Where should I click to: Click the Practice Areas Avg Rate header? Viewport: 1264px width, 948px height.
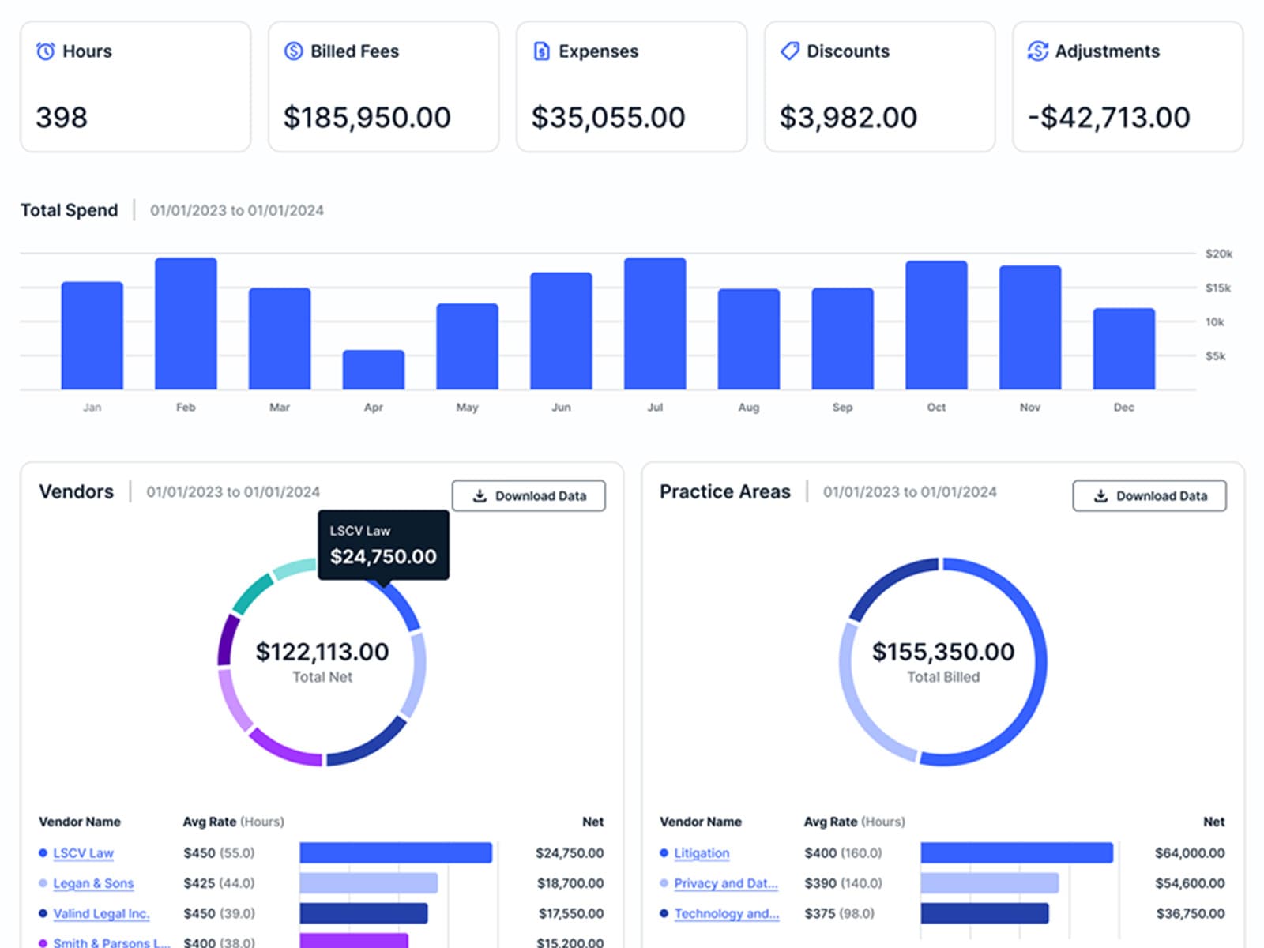pos(855,822)
